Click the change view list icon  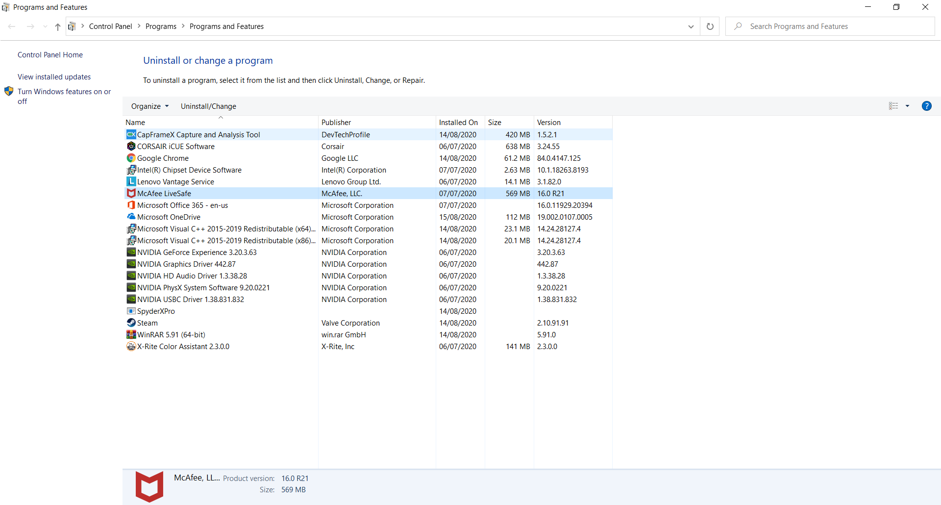[893, 106]
